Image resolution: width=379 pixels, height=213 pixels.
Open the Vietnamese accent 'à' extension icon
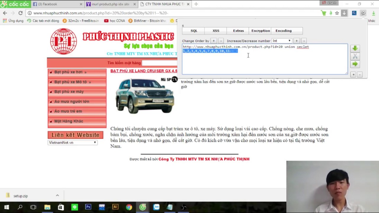tap(331, 13)
